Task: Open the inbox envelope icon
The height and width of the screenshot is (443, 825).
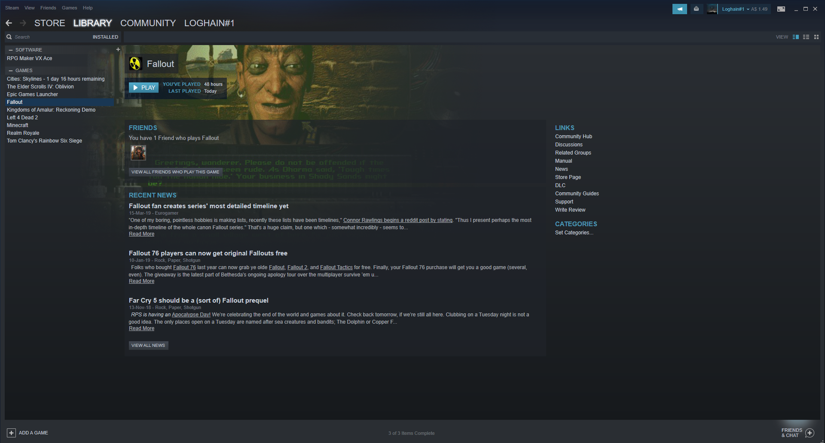Action: click(696, 9)
